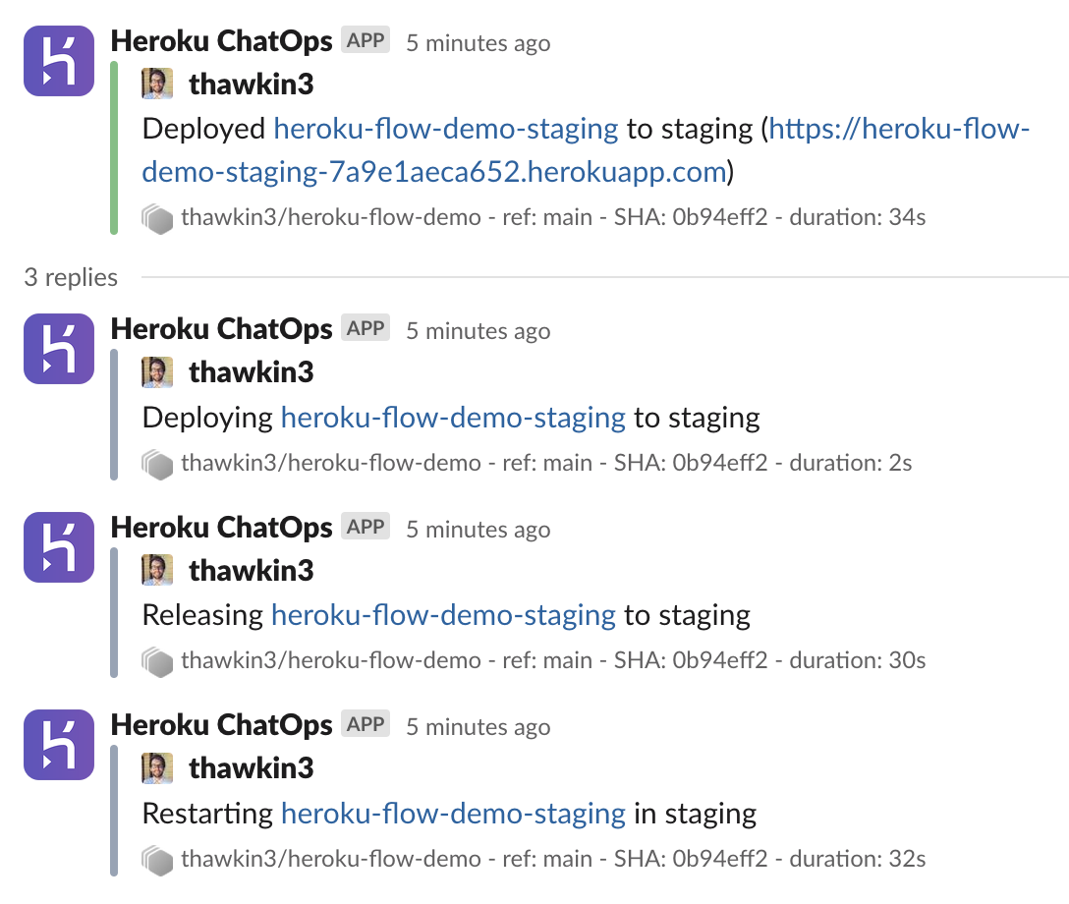Click the Heroku ChatOps app icon
Screen dimensions: 1069x904
(x=57, y=60)
